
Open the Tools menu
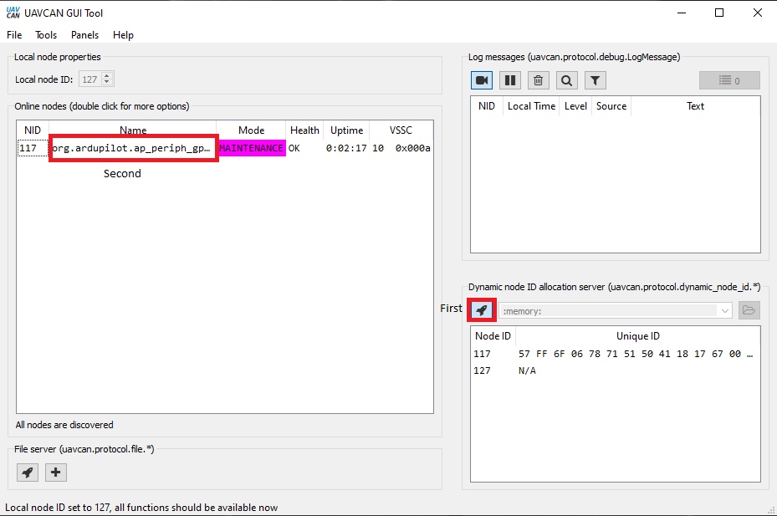tap(45, 35)
